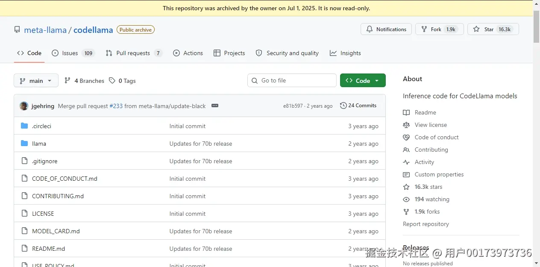Click the forks icon in About

click(x=406, y=211)
